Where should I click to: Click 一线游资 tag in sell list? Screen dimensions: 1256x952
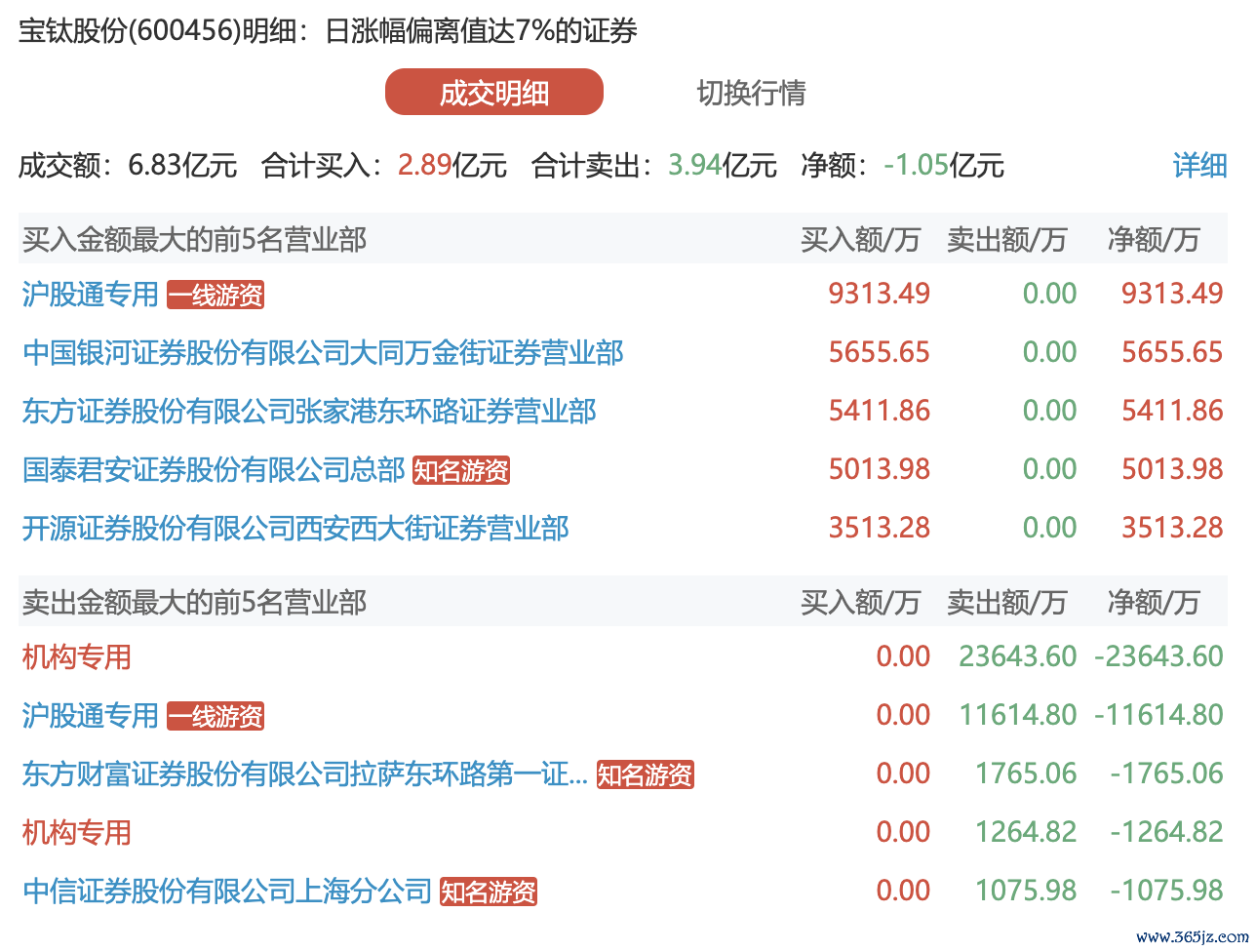[x=216, y=716]
